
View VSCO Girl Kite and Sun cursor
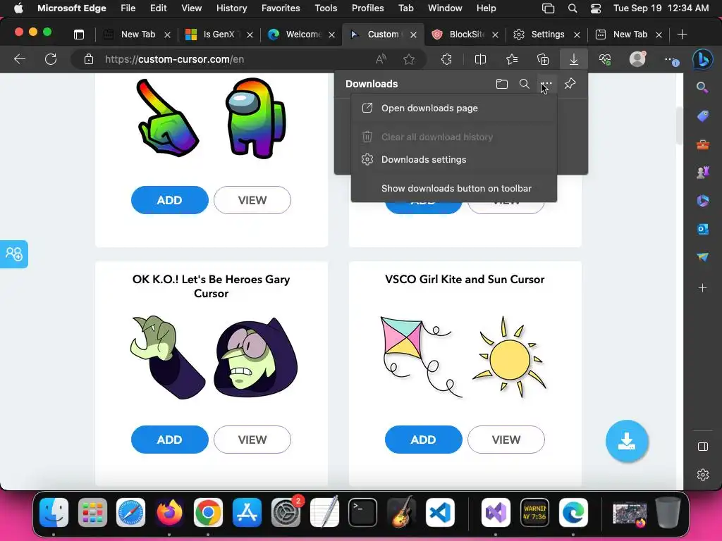pos(506,440)
